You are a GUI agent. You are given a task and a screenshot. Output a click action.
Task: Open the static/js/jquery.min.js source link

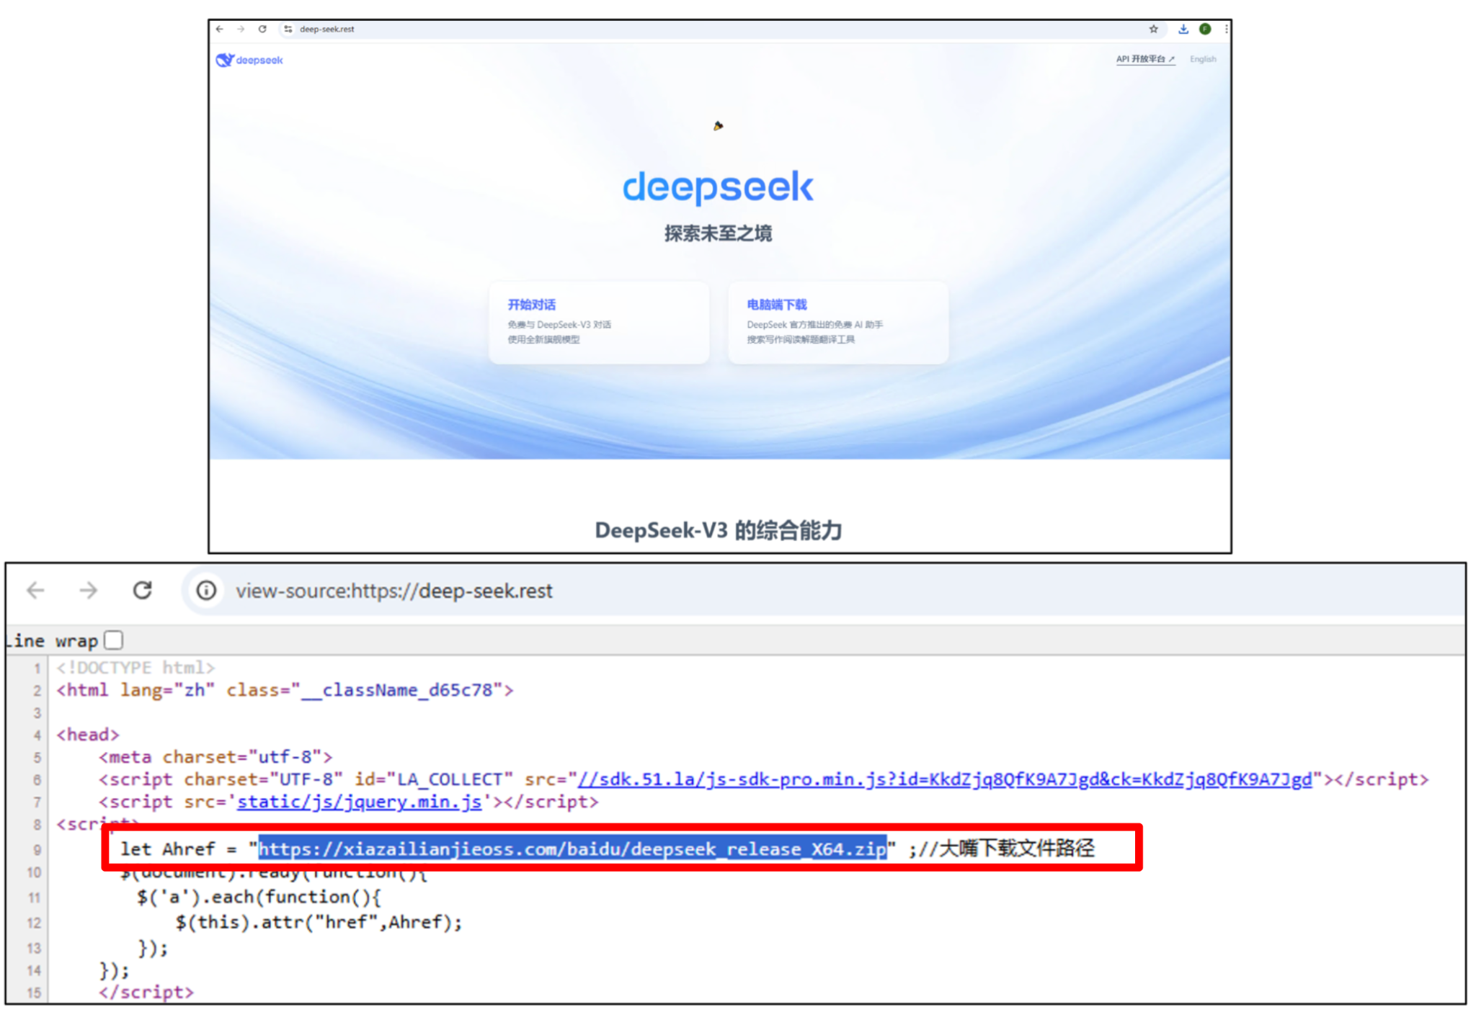358,802
